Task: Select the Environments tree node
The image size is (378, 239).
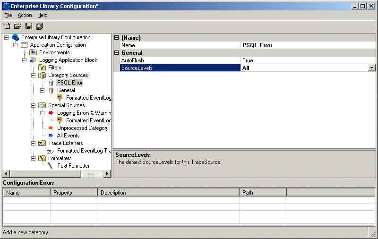Action: (x=54, y=52)
